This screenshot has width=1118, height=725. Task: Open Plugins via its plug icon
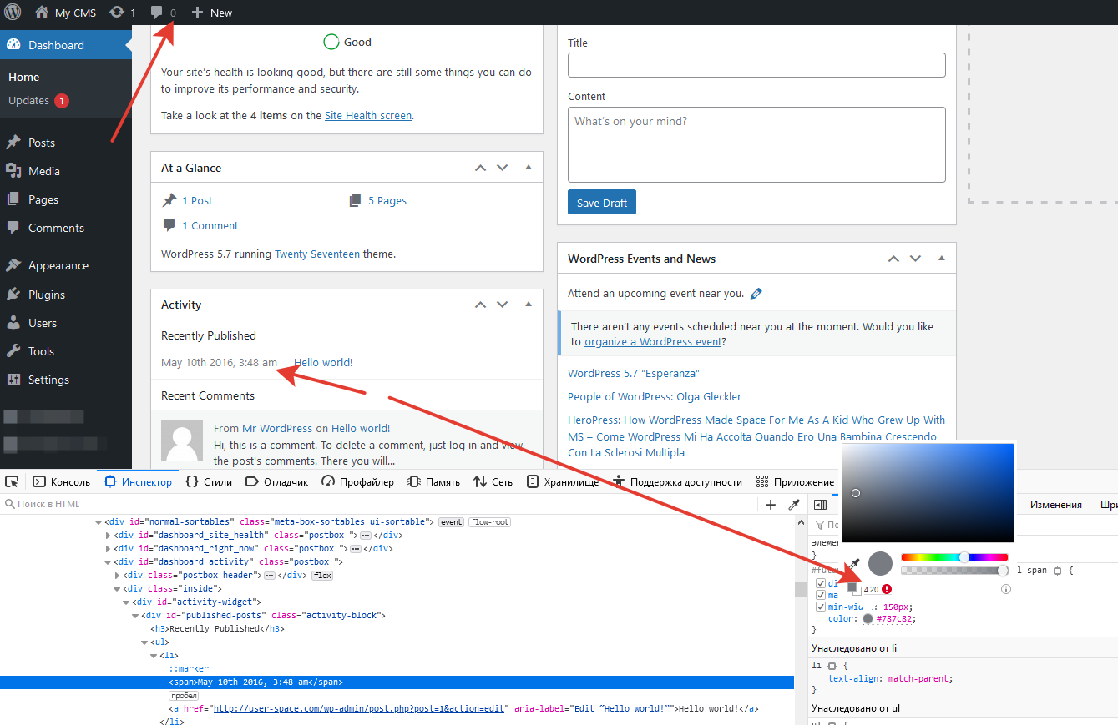[x=13, y=295]
